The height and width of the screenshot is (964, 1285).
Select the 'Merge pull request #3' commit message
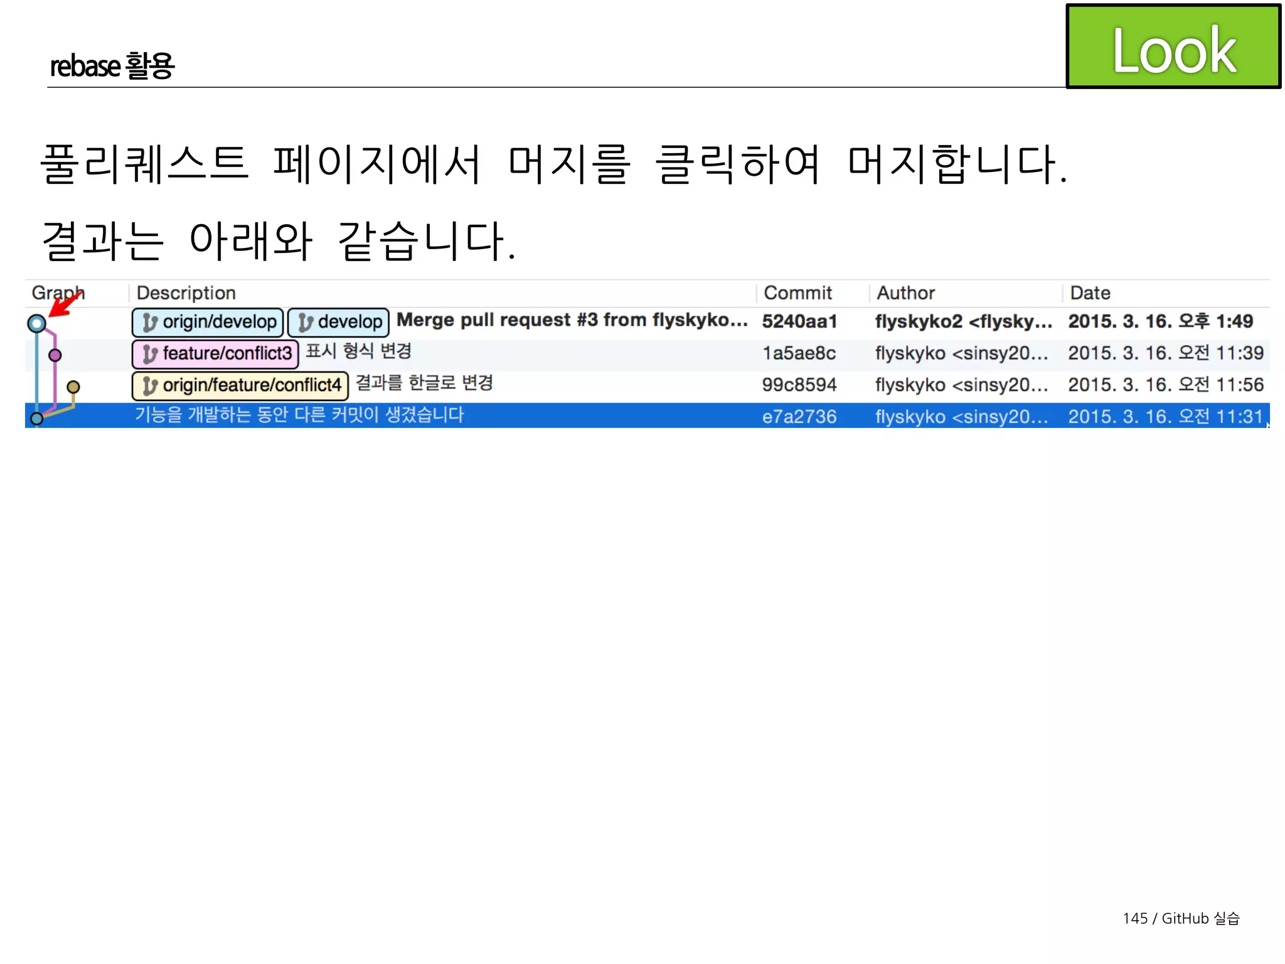[572, 320]
